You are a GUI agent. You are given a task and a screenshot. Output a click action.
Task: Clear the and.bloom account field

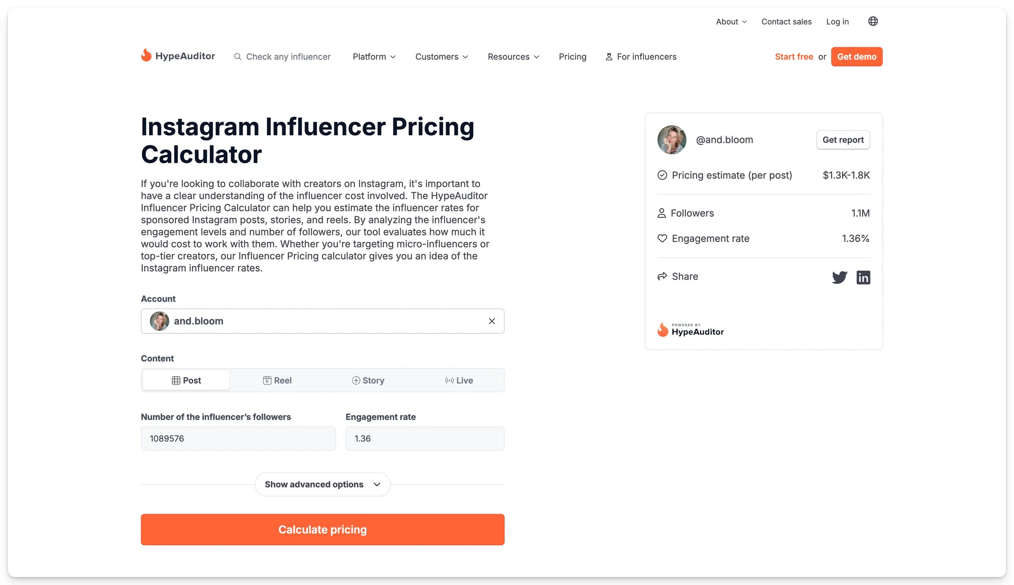492,321
